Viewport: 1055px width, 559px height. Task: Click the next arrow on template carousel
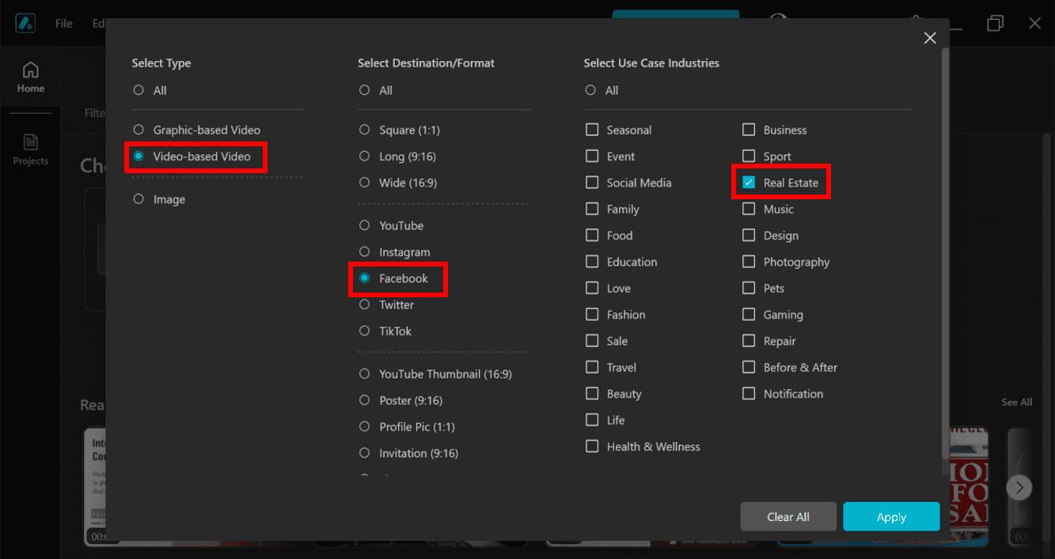coord(1019,487)
